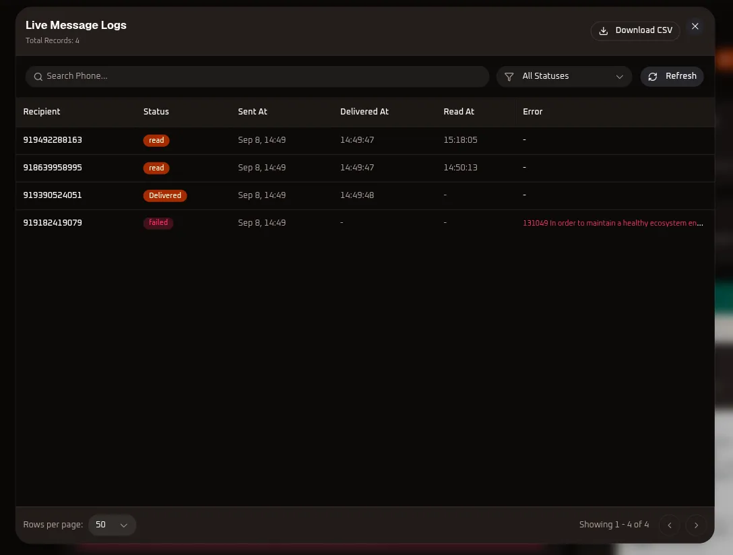Click sent time of failed message row

[x=262, y=223]
